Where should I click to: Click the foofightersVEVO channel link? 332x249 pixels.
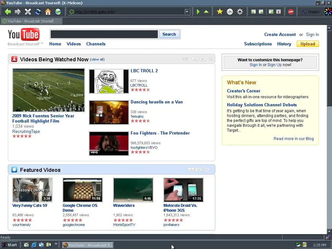(144, 148)
